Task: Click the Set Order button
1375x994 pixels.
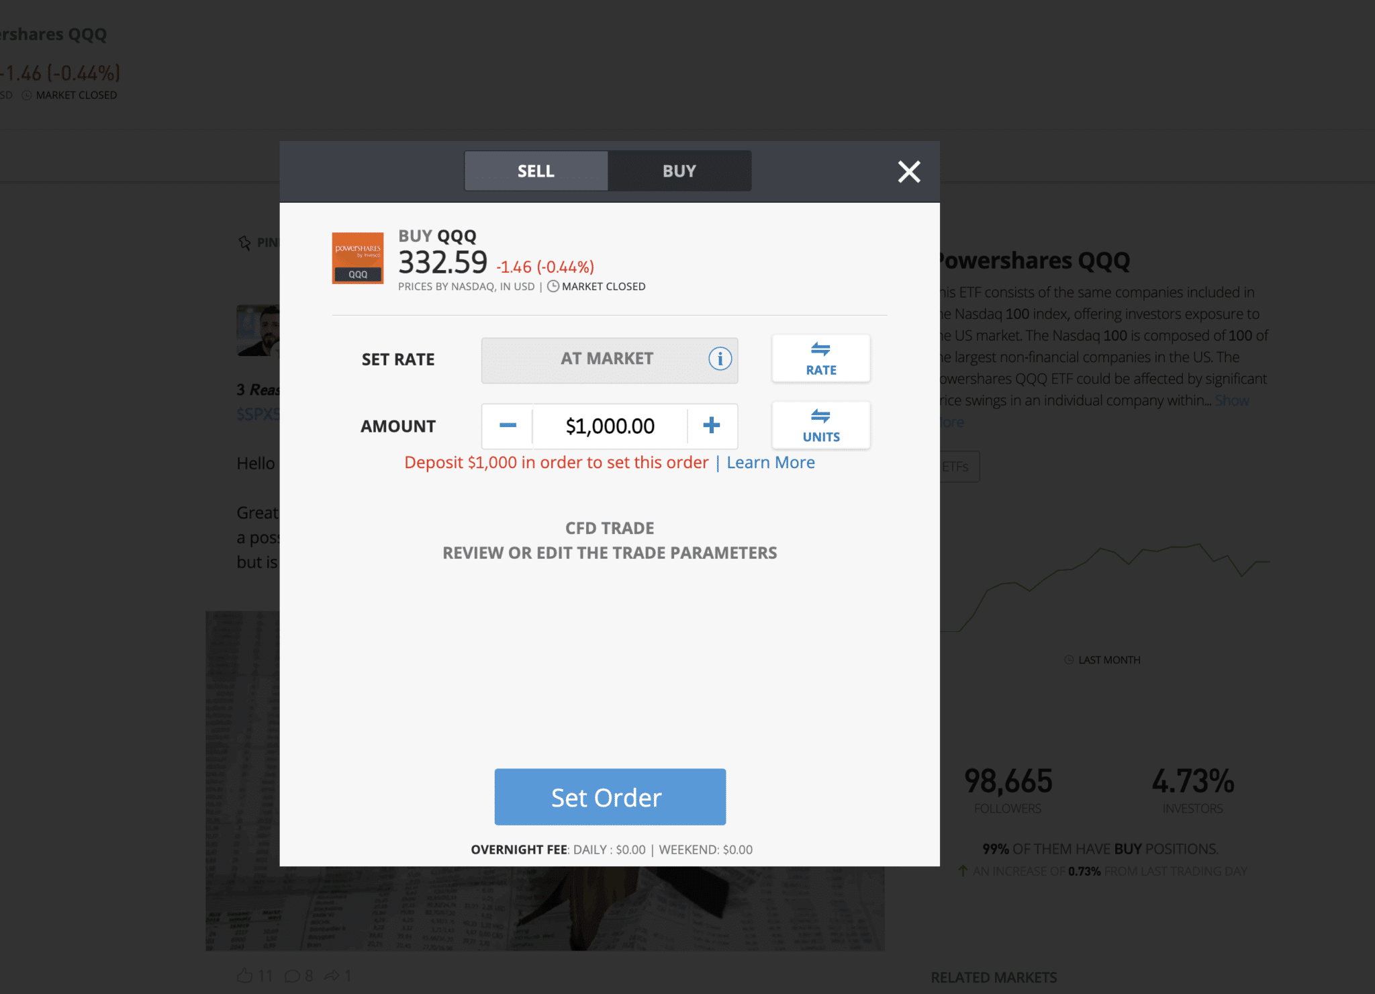Action: 610,797
